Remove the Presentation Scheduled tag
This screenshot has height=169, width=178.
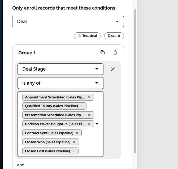tap(89, 115)
